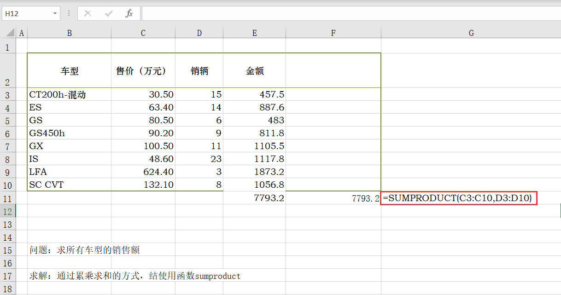This screenshot has width=561, height=295.
Task: Click the price cell 132.10
Action: click(143, 185)
